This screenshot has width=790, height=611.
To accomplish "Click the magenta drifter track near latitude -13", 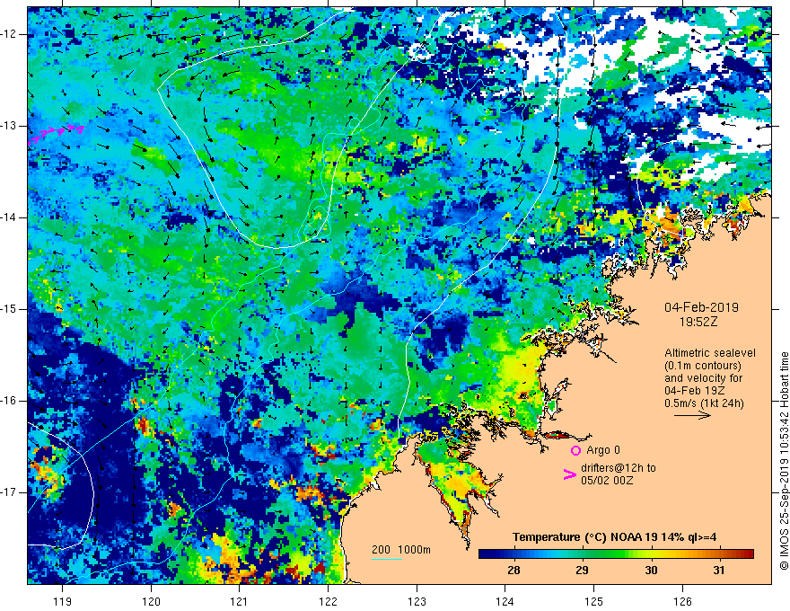I will (x=56, y=134).
